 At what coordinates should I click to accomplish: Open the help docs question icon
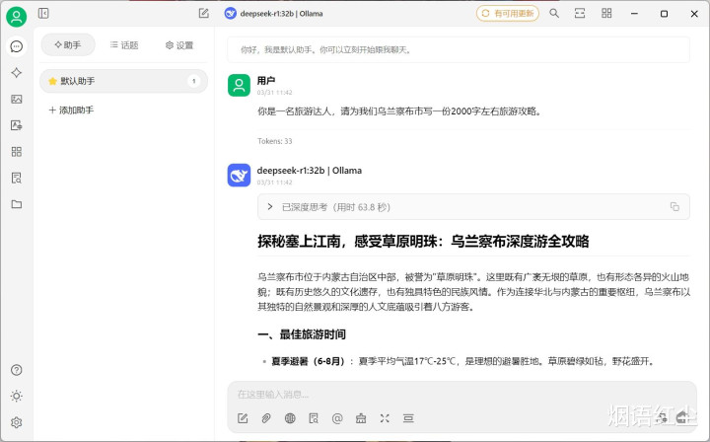[x=17, y=370]
